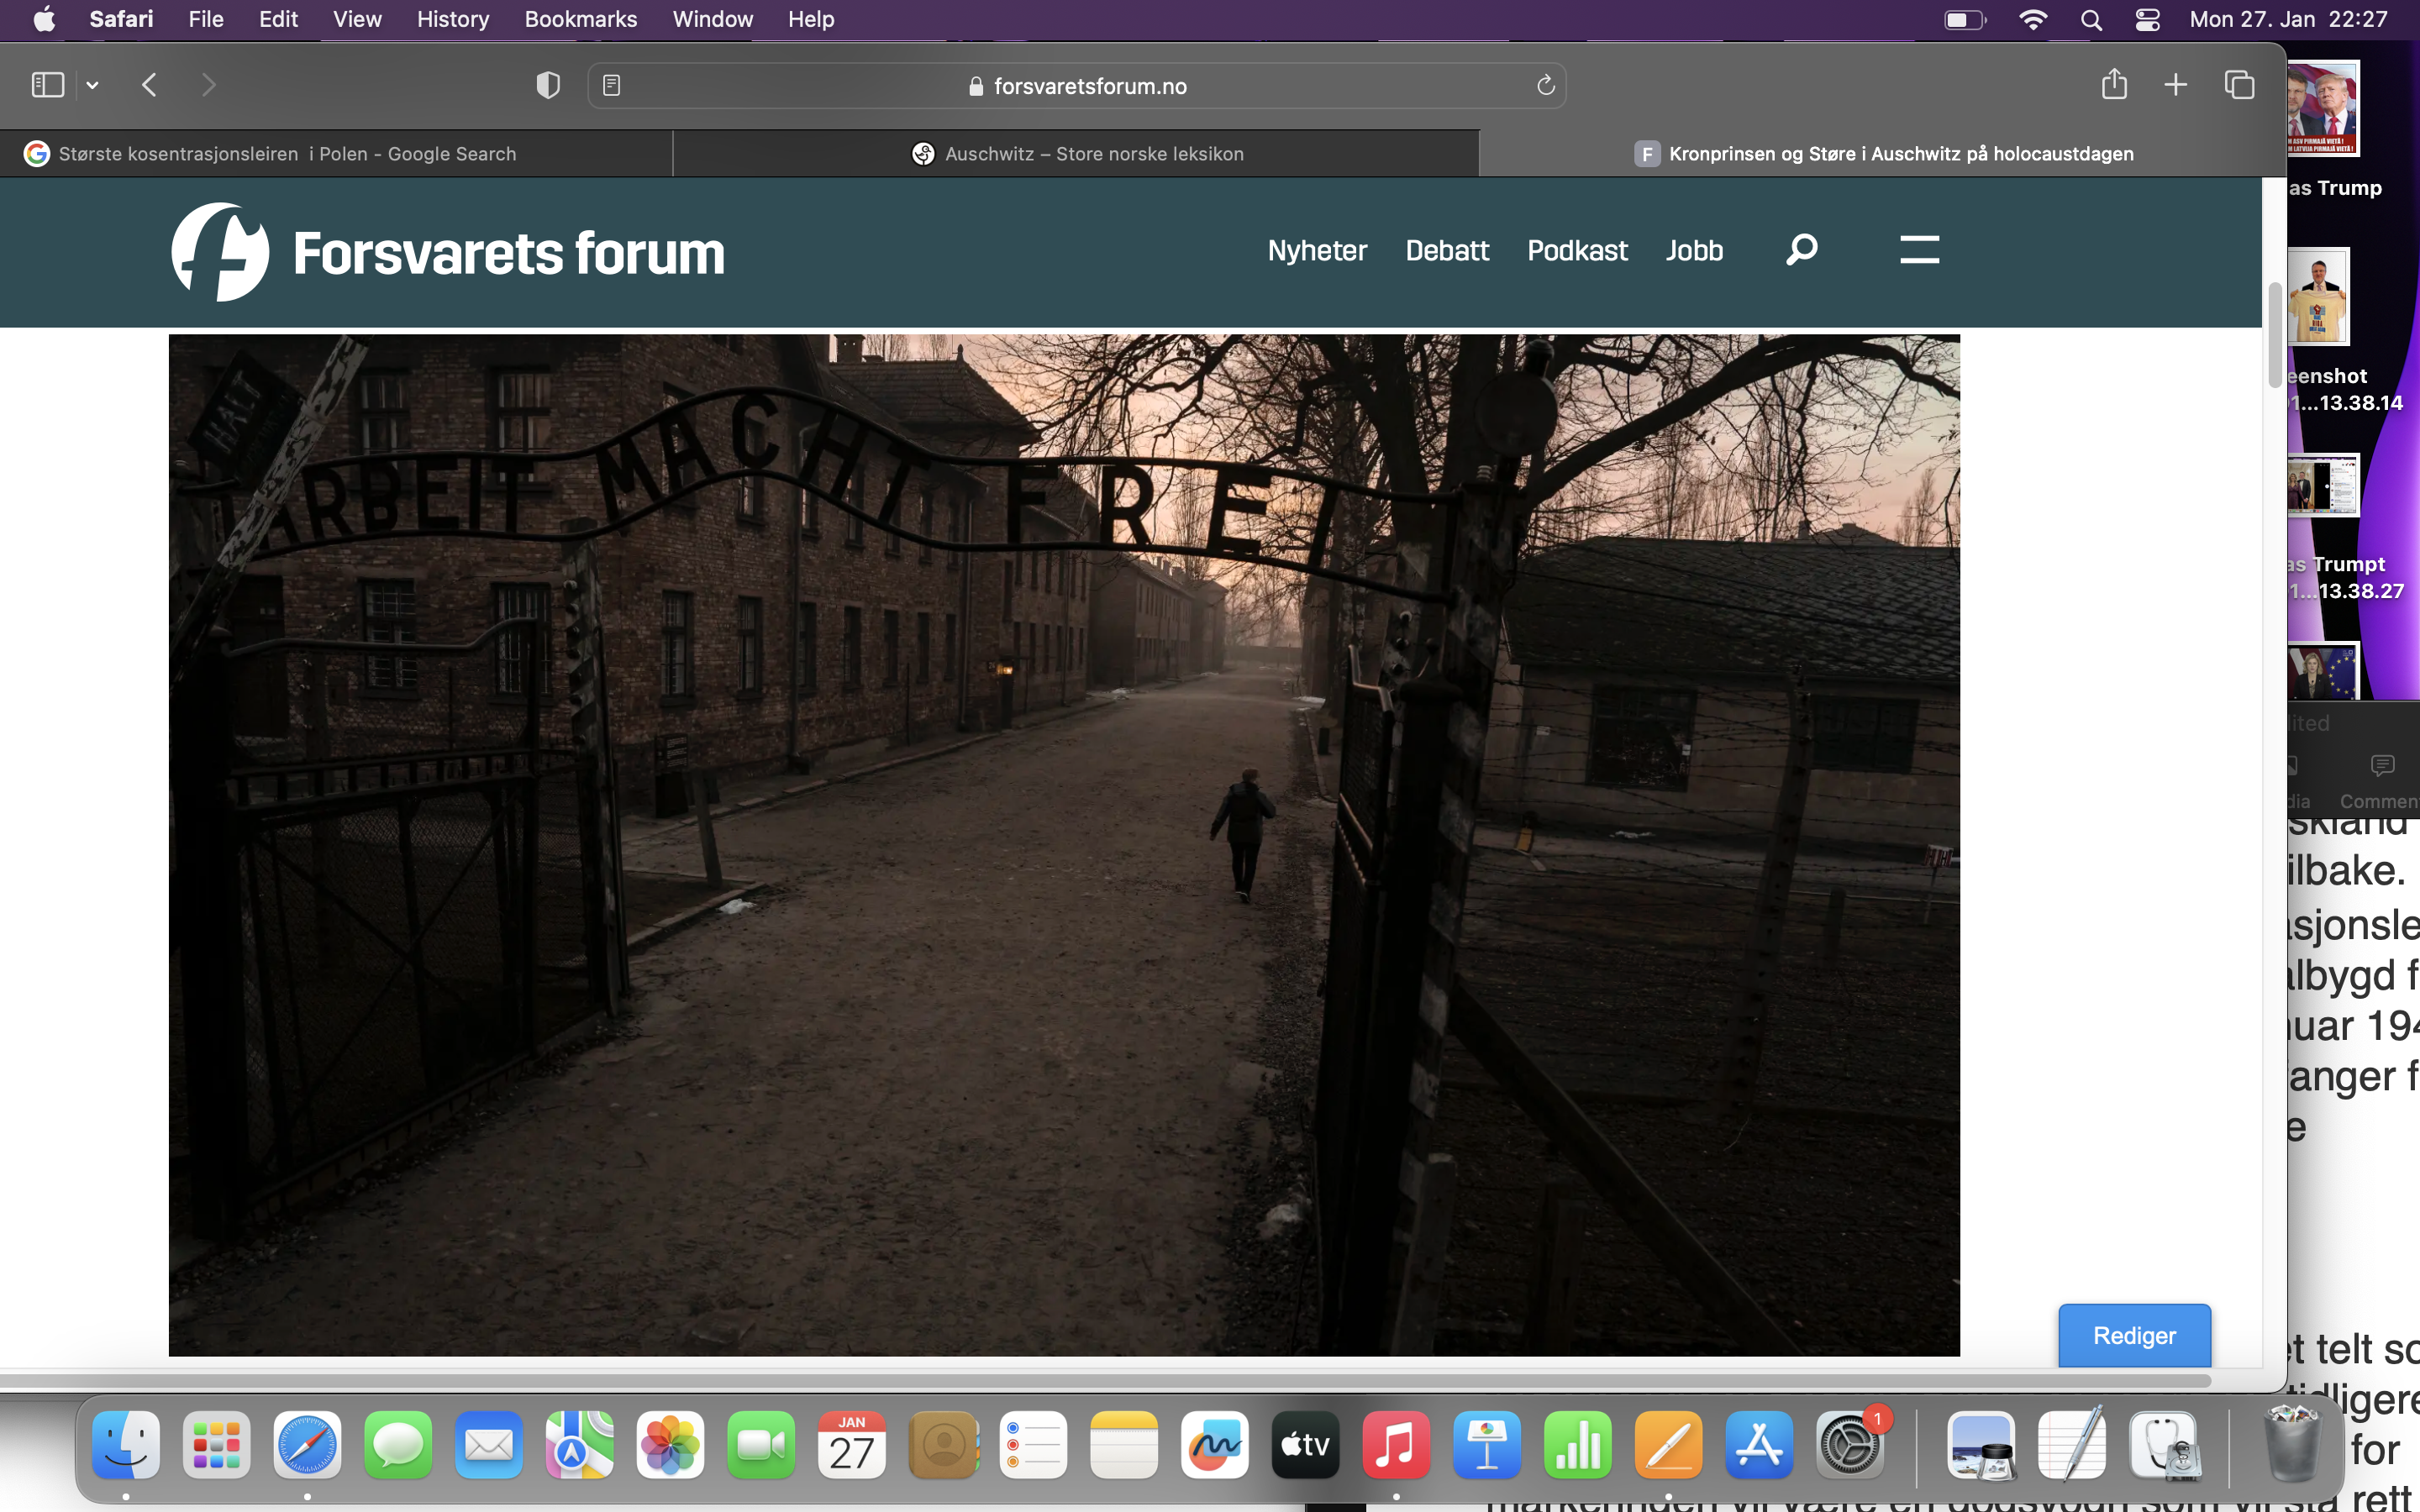This screenshot has width=2420, height=1512.
Task: Open Freeform from the Dock
Action: coord(1215,1445)
